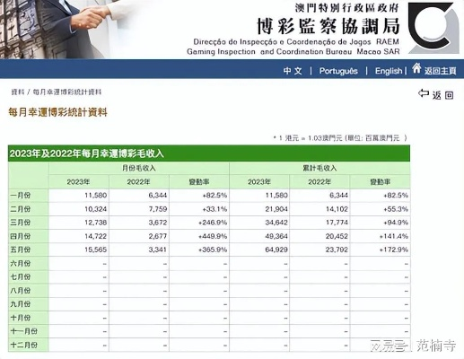Open the 返回主頁 home link
Screen dimensions: 464x359
click(440, 71)
